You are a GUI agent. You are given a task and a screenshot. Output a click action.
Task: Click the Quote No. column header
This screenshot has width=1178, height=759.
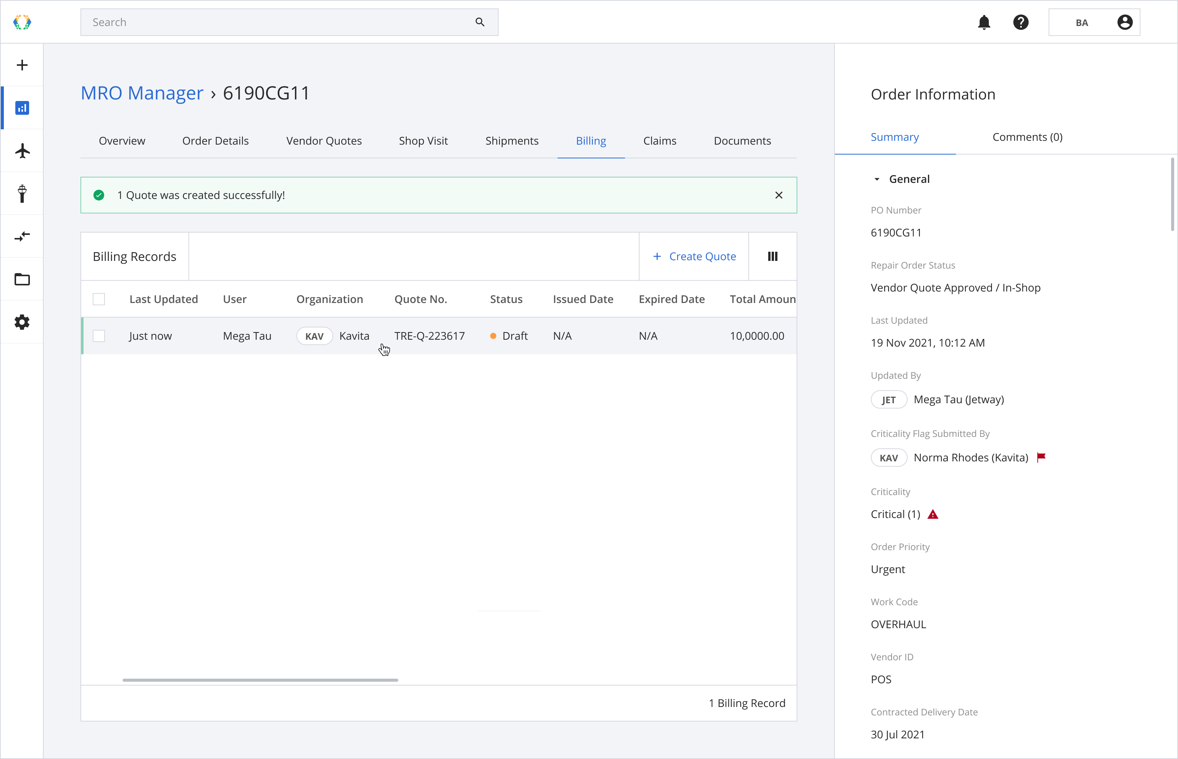click(420, 299)
